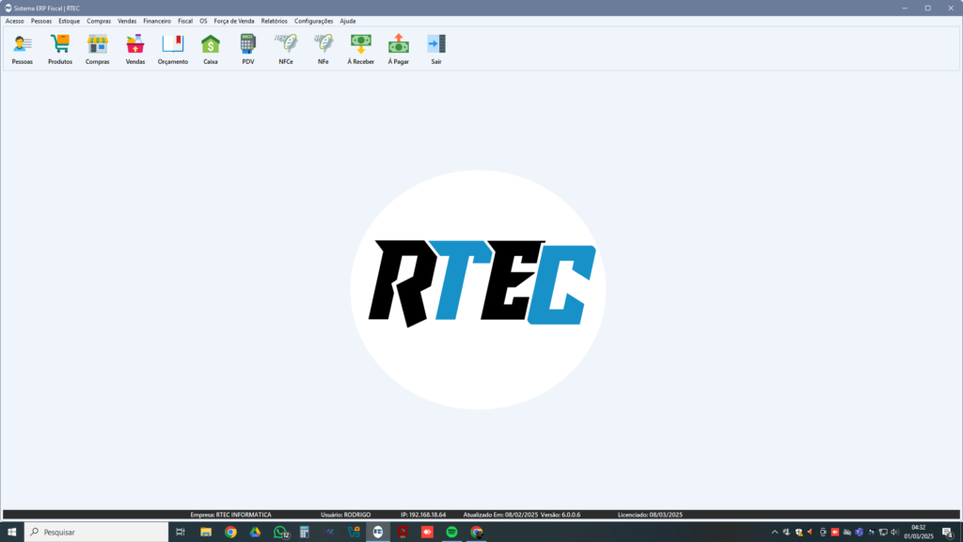963x542 pixels.
Task: Open the Caixa cash register icon
Action: (x=211, y=45)
